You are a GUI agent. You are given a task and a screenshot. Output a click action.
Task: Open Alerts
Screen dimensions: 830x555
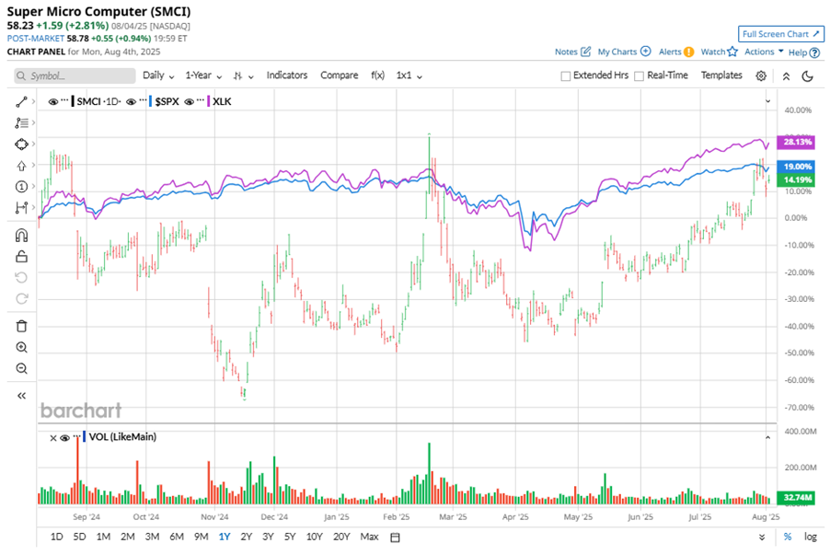(x=676, y=52)
